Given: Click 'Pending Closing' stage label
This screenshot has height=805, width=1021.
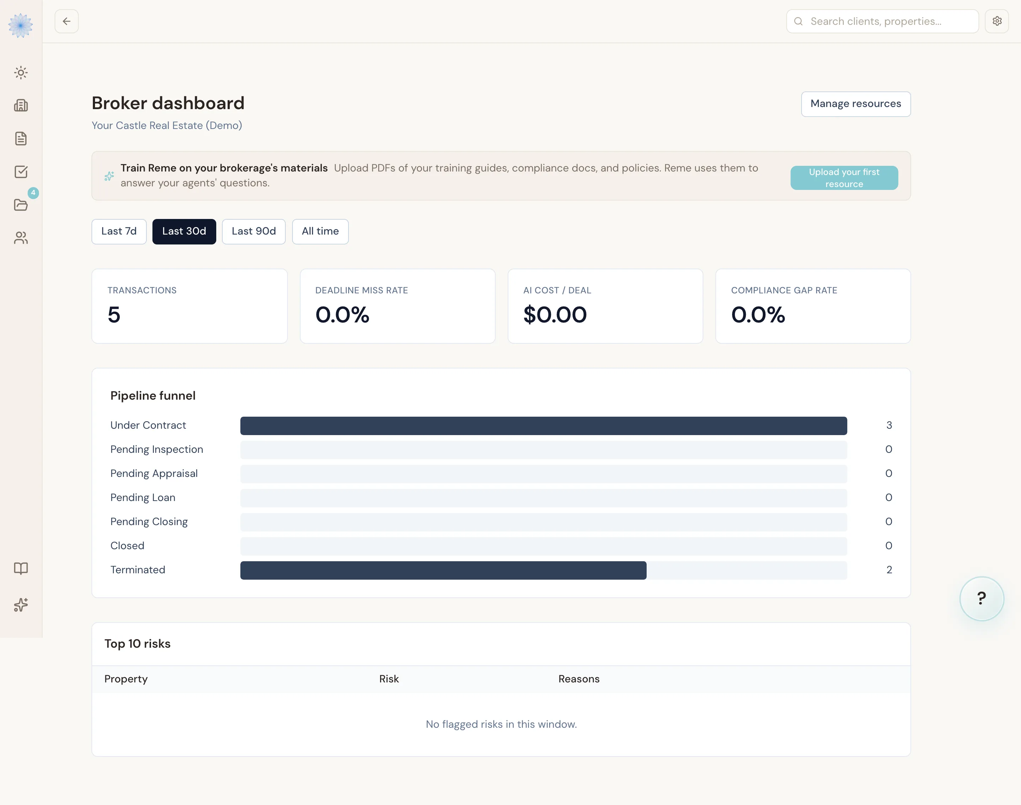Looking at the screenshot, I should point(149,521).
